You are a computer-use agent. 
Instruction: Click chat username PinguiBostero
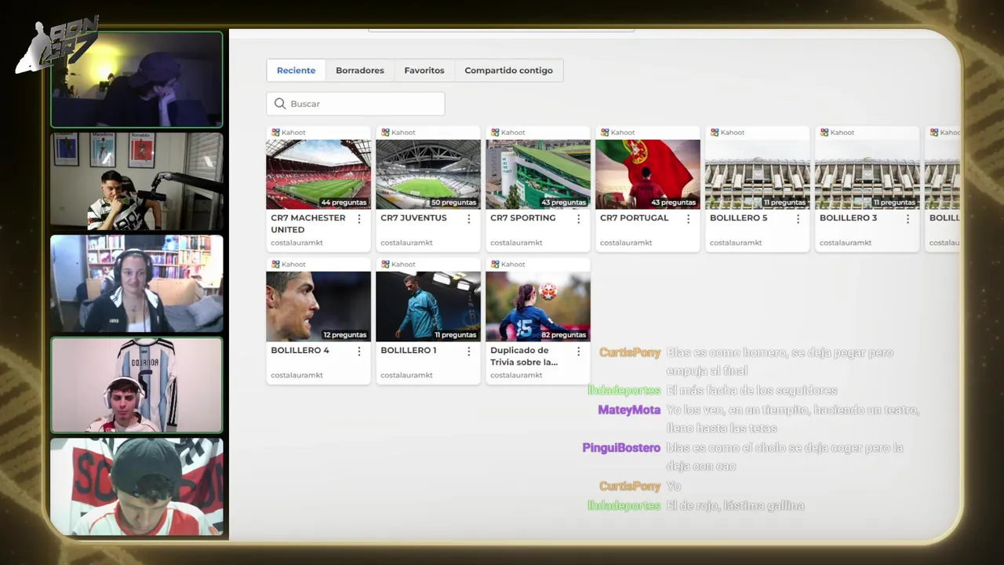(x=621, y=448)
